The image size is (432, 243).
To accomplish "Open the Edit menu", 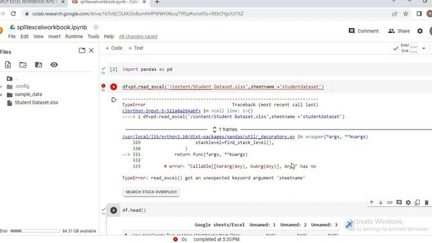I will coord(24,36).
